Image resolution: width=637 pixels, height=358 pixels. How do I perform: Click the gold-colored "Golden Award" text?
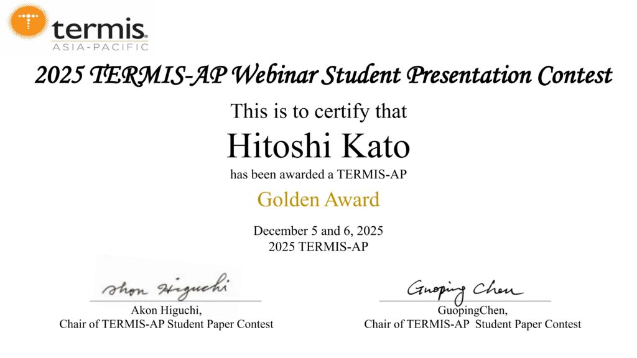[318, 200]
